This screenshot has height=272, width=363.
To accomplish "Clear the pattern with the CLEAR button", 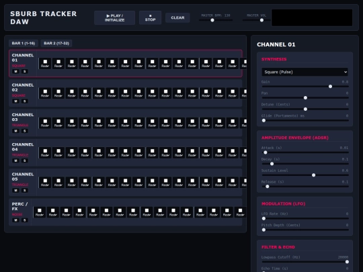I will tap(177, 18).
